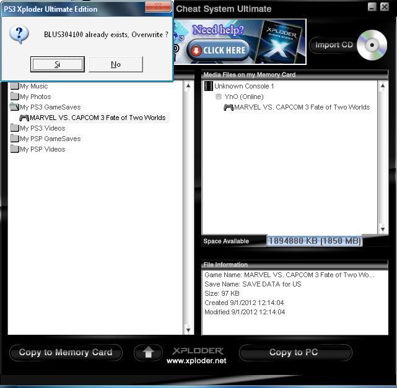Select the My Music folder
Screen dimensions: 397x388
(33, 86)
